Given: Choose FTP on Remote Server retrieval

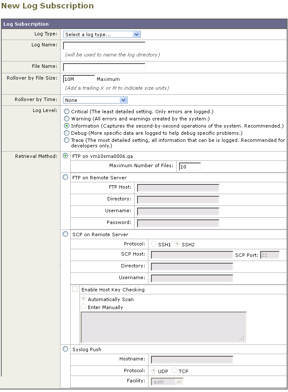Looking at the screenshot, I should pos(66,177).
